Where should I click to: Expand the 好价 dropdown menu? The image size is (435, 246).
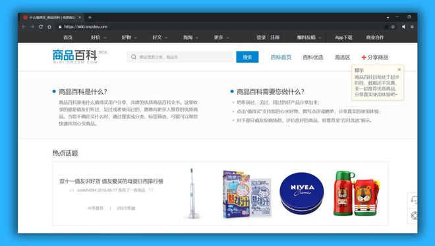[x=98, y=37]
